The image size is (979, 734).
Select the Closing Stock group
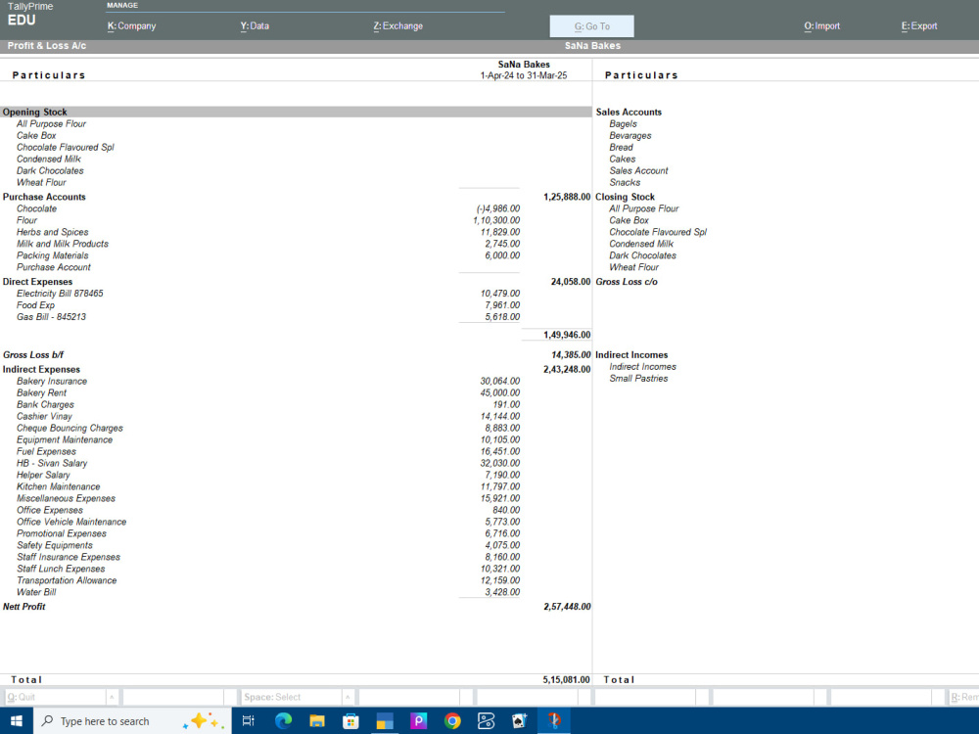tap(625, 197)
